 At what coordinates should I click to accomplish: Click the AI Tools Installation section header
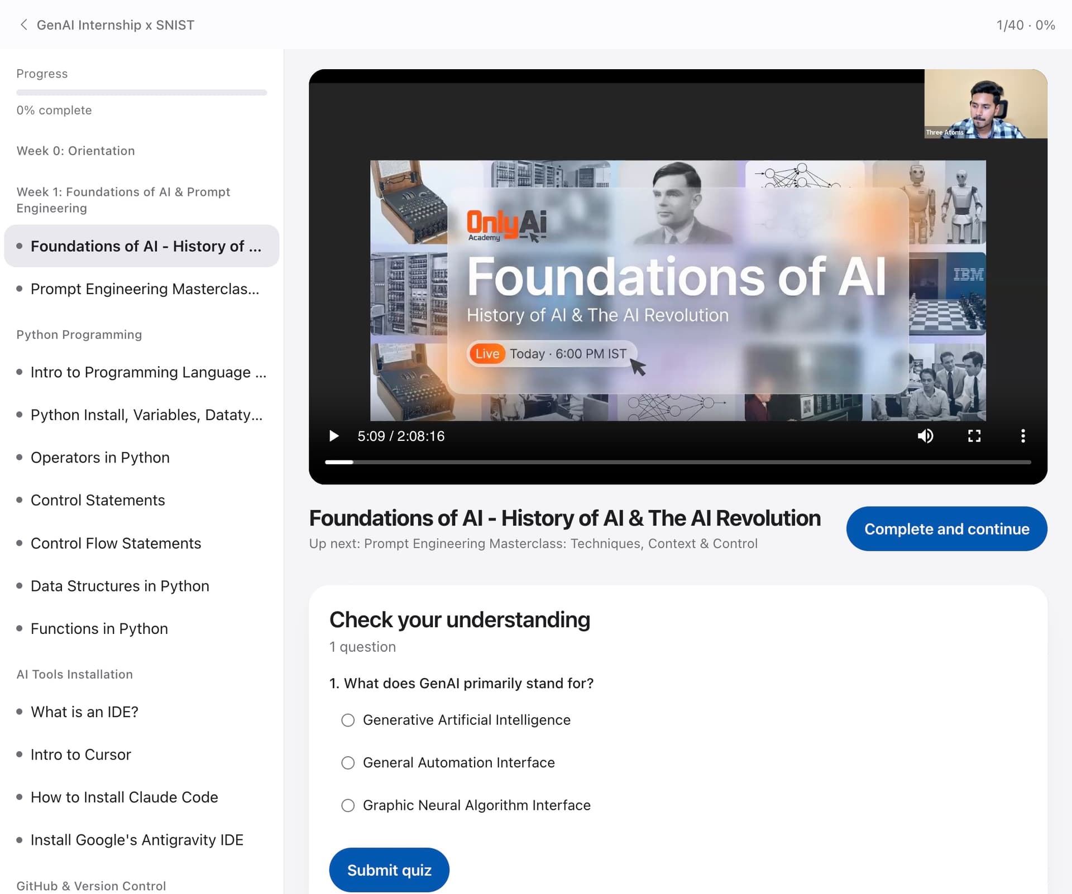coord(74,674)
